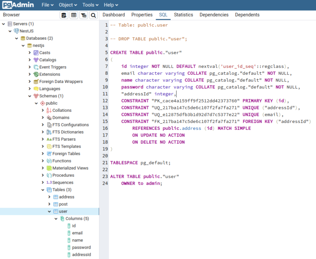Click the Materialized Views icon in tree
Screen dimensions: 316x259
click(x=49, y=168)
